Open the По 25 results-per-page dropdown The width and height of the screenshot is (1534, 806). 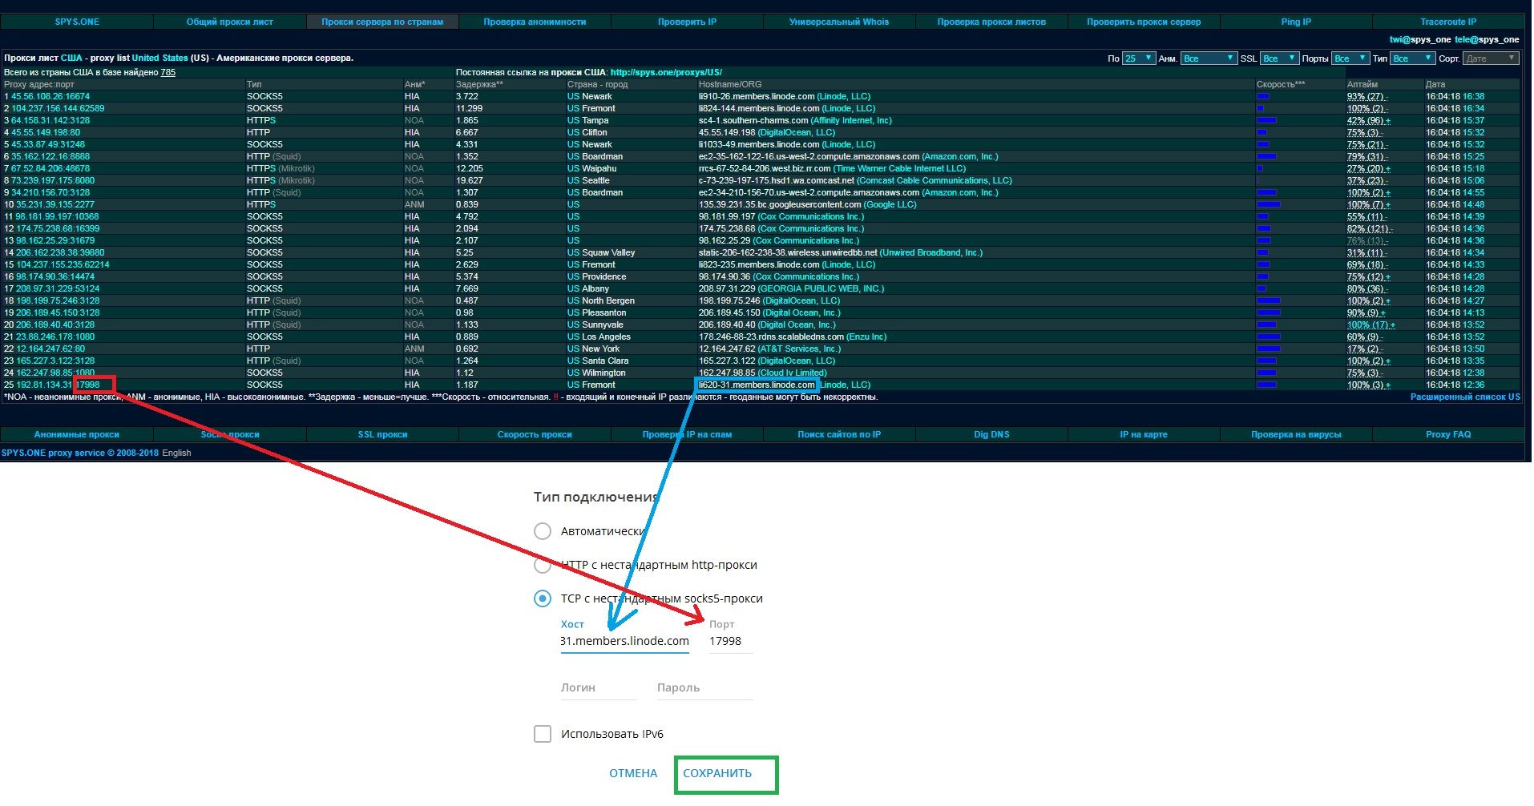pyautogui.click(x=1138, y=58)
